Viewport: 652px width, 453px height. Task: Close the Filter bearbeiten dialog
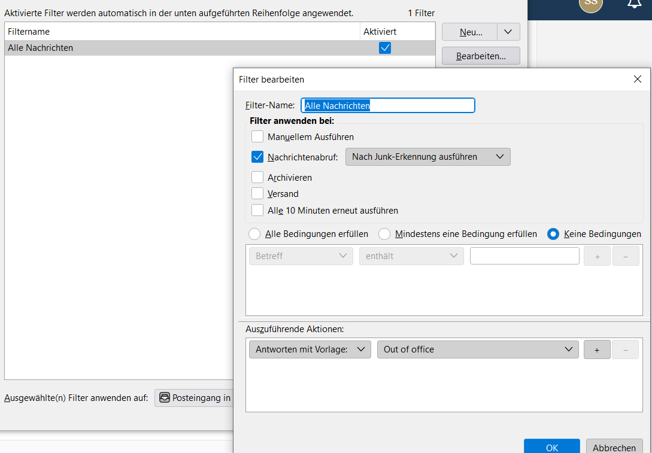pos(638,79)
